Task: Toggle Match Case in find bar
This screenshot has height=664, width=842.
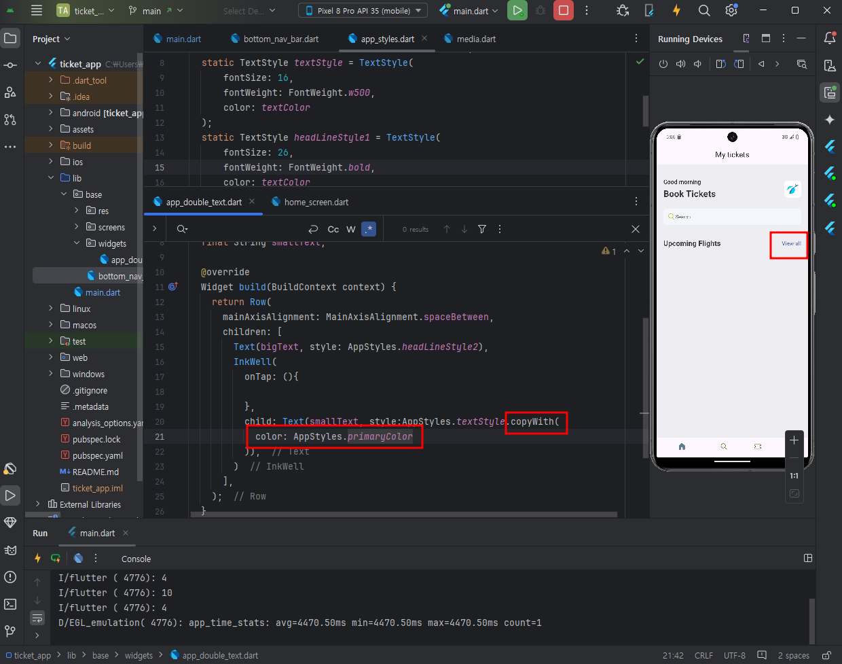Action: (x=333, y=229)
